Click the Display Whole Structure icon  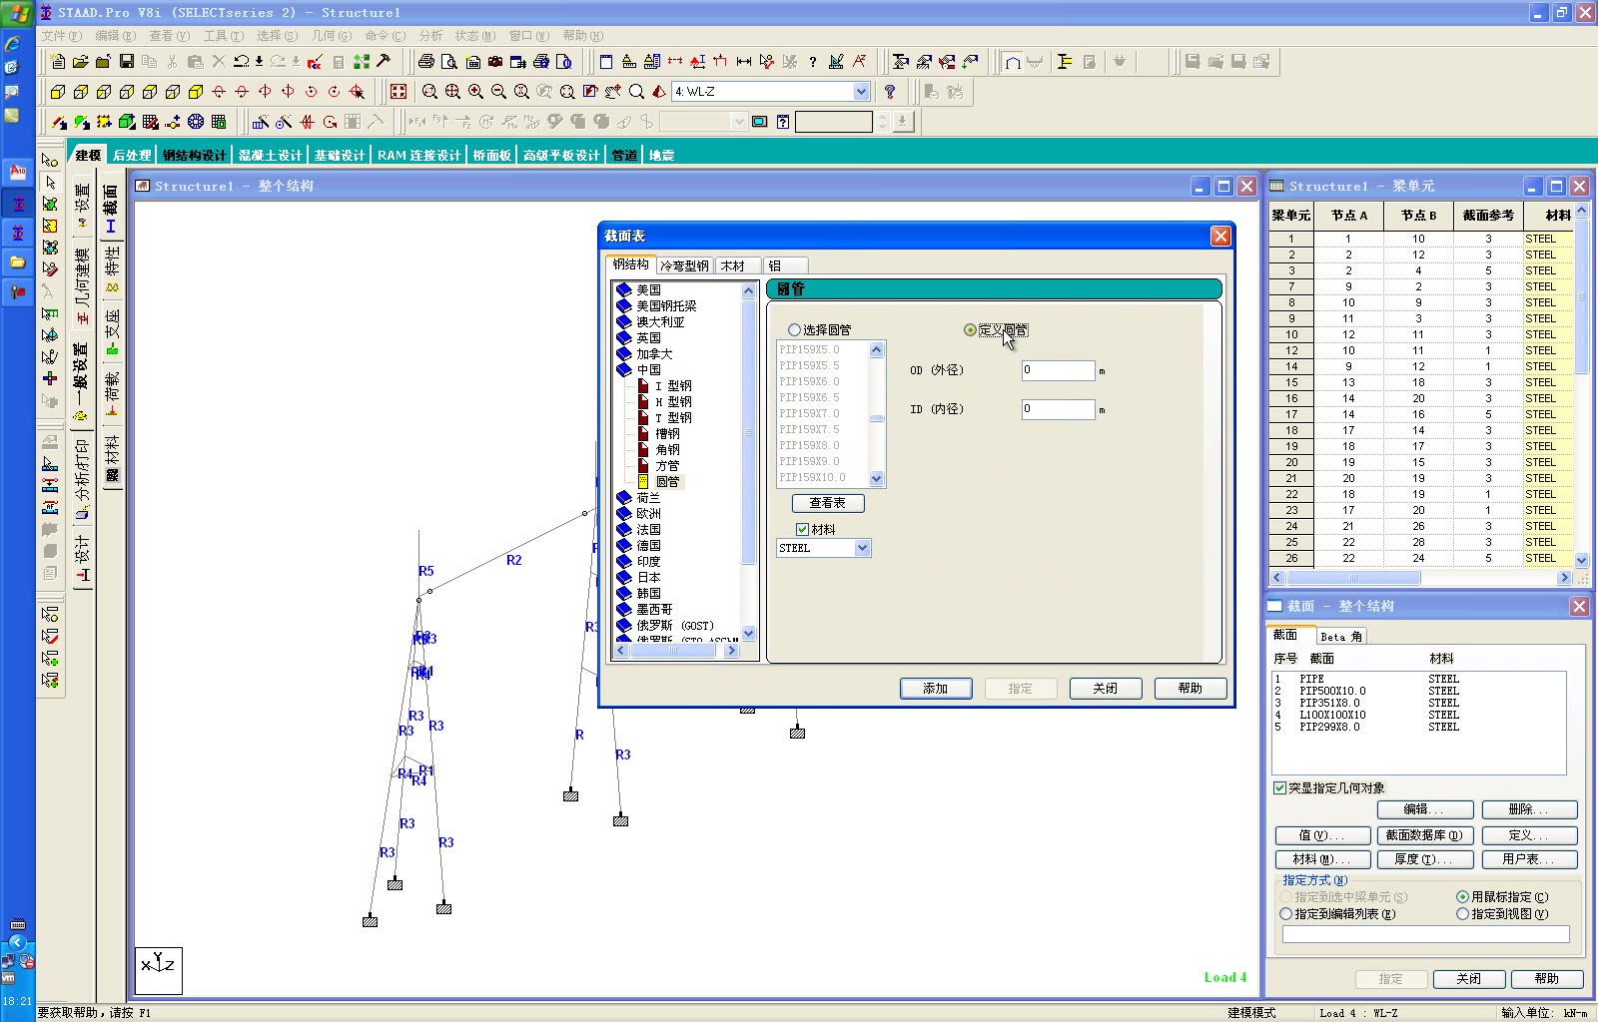(399, 92)
